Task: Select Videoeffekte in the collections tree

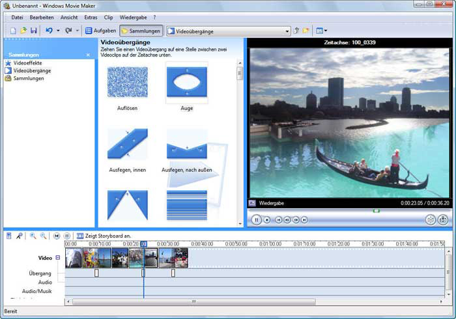Action: [x=26, y=63]
